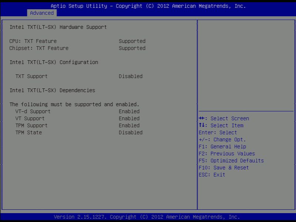The height and width of the screenshot is (222, 296).
Task: Click the TPM State label
Action: (x=28, y=132)
